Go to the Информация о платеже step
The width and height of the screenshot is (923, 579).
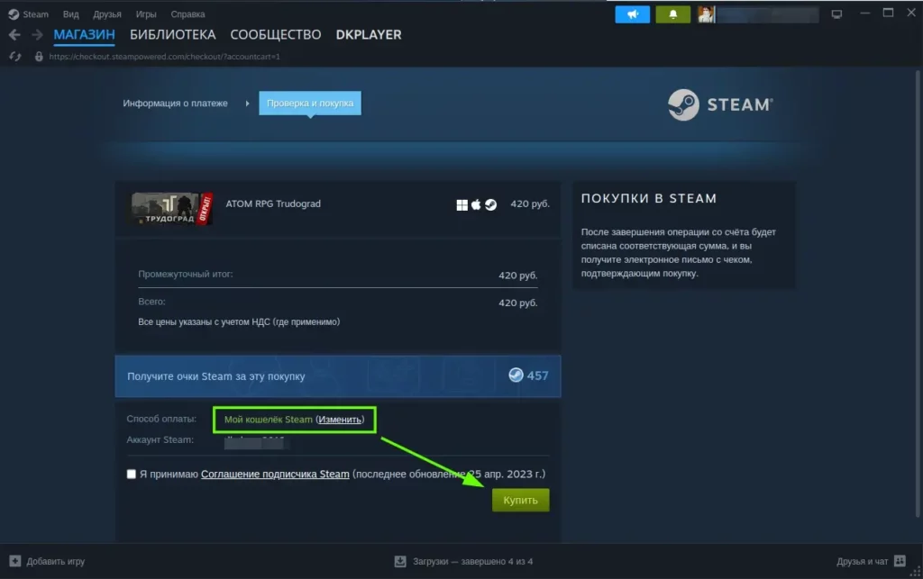pos(176,104)
